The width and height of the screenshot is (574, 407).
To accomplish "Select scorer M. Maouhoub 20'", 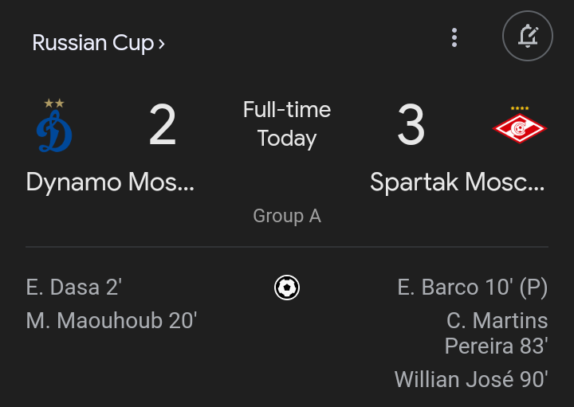I will pos(112,321).
